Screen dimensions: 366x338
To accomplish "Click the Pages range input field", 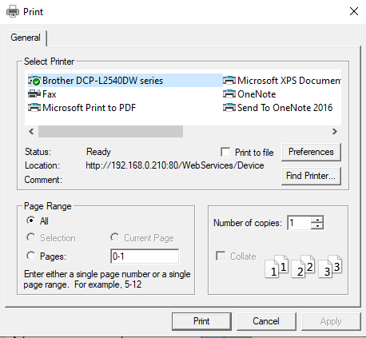I will click(145, 256).
